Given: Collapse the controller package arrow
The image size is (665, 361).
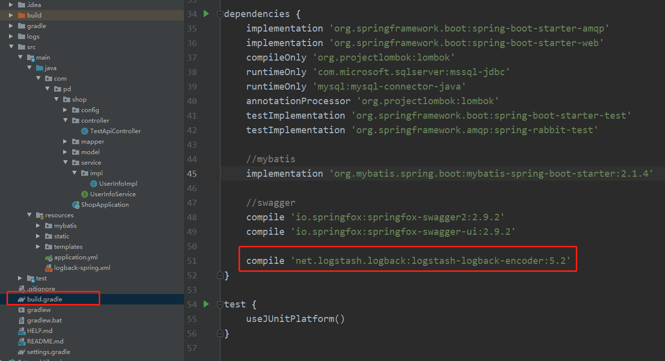Looking at the screenshot, I should [x=65, y=120].
